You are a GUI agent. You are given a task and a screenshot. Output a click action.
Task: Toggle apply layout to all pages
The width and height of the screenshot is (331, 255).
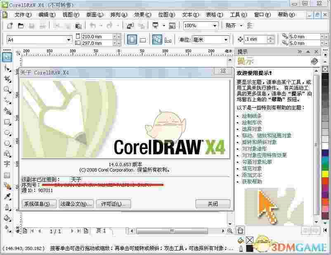[157, 39]
